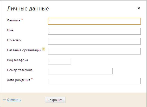Click the Отменить link

[x=14, y=100]
